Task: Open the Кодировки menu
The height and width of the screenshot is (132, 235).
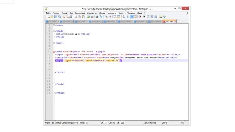Action: (80, 13)
